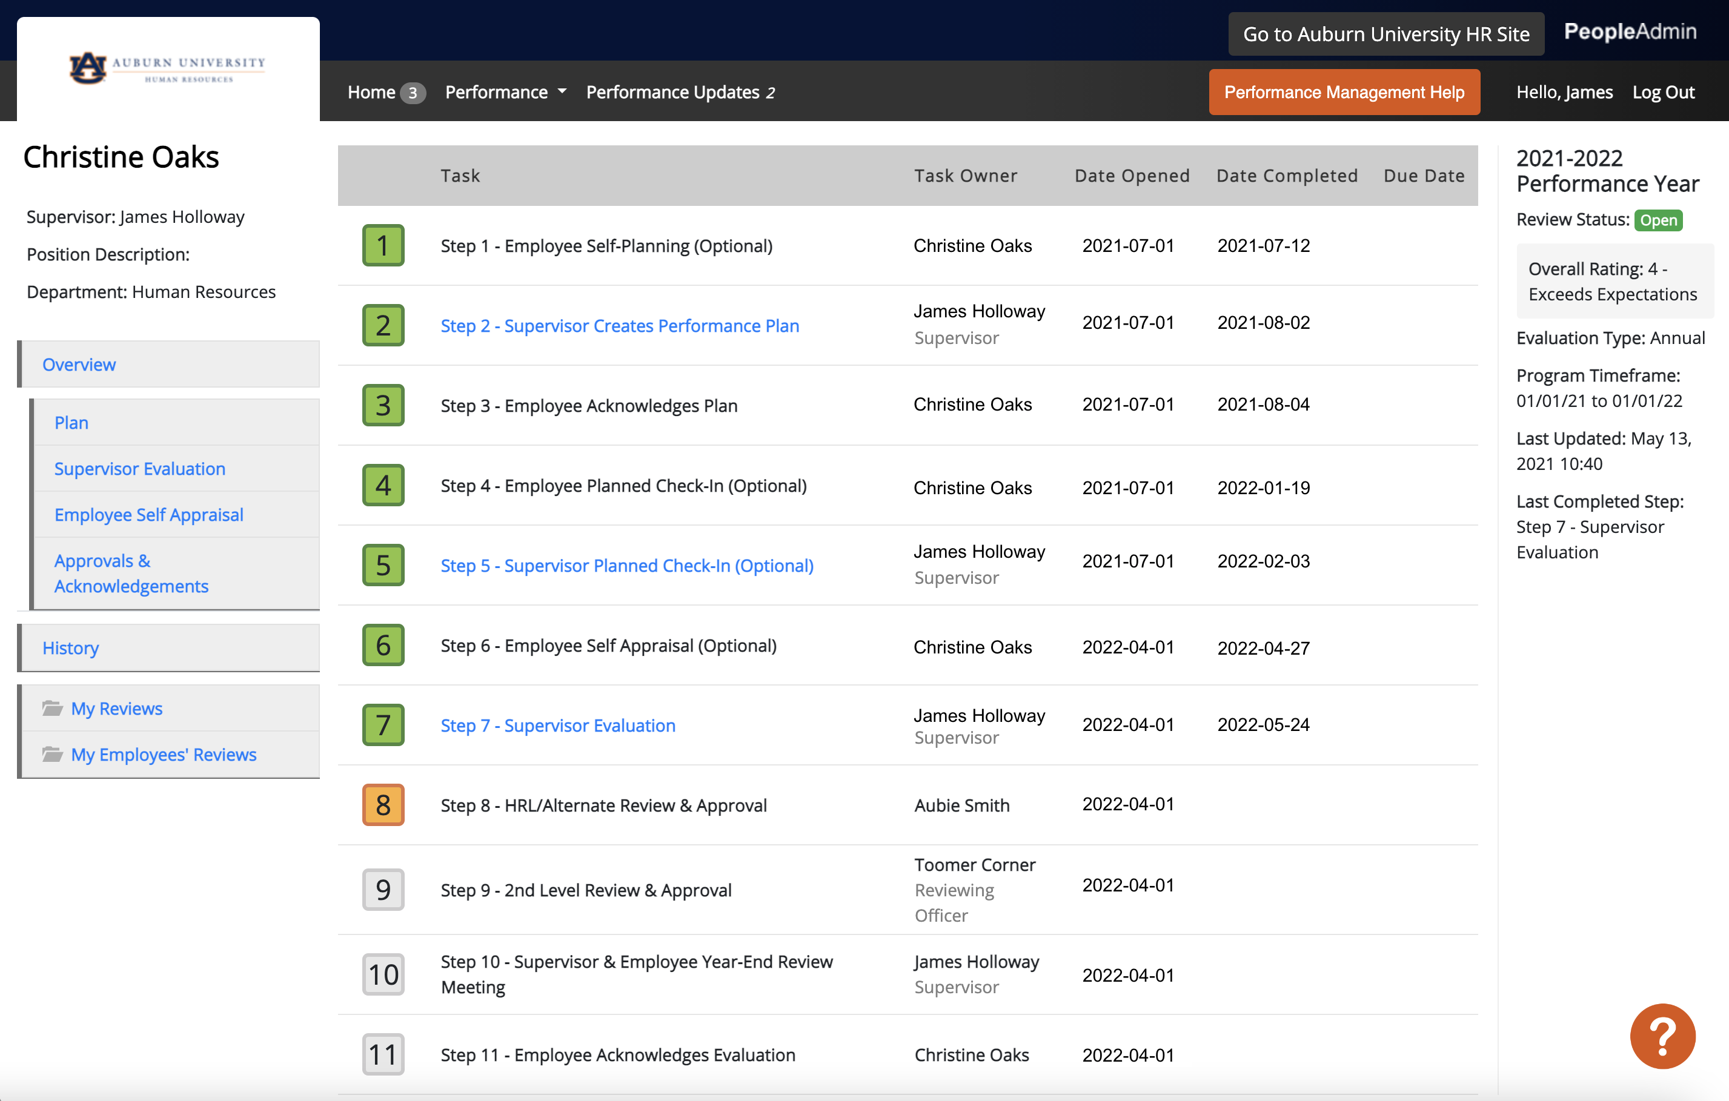Click Step 8 - HRL/Alternate Review & Approval
Screen dimensions: 1729x1101
(x=603, y=805)
